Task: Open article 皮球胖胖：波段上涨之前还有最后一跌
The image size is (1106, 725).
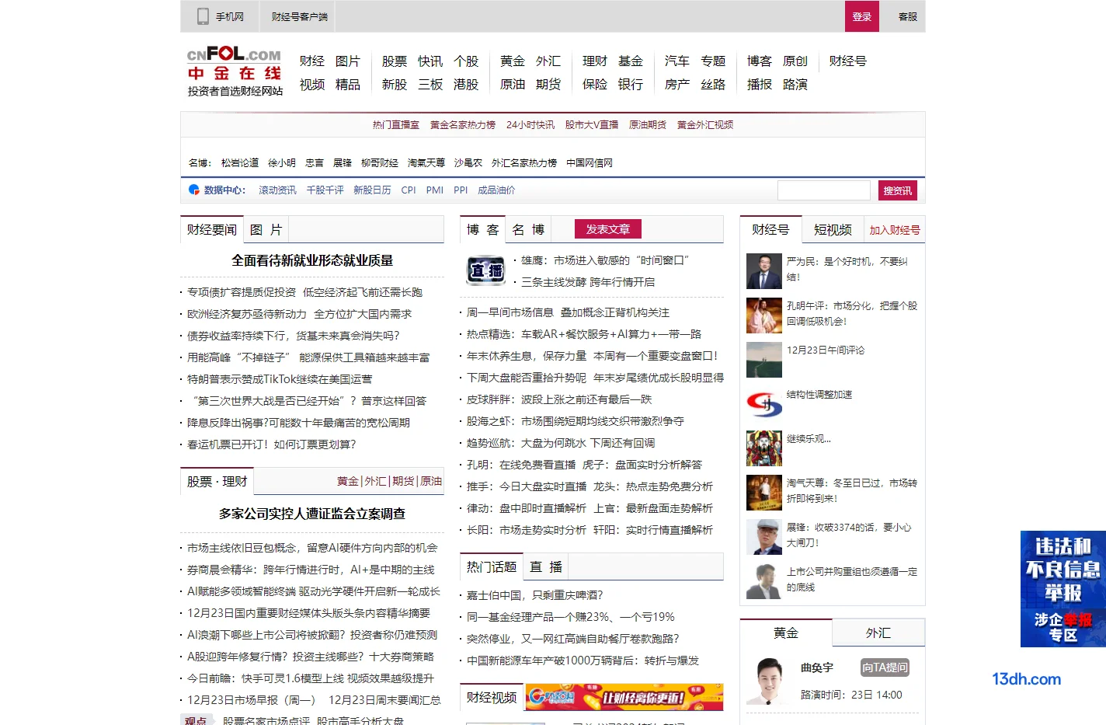Action: tap(559, 399)
